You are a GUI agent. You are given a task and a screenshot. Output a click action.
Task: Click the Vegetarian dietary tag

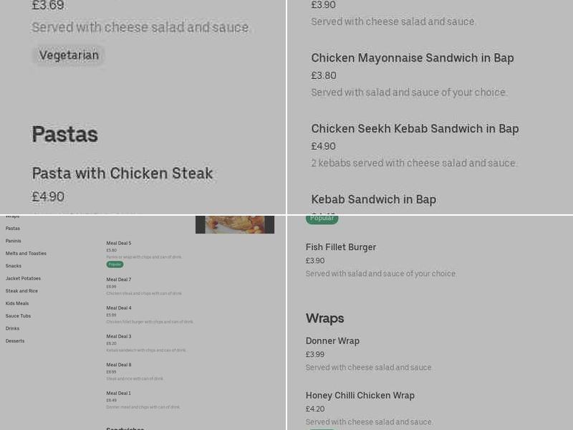pos(68,54)
